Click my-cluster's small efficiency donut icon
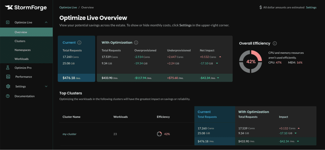 [x=159, y=134]
